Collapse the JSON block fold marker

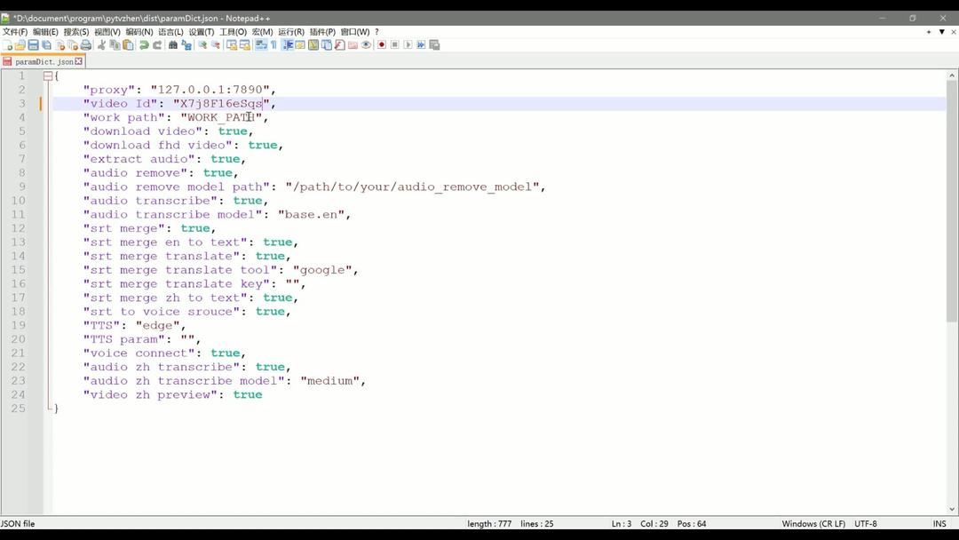pos(48,76)
